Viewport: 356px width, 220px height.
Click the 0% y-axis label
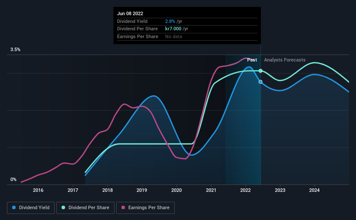(x=13, y=179)
